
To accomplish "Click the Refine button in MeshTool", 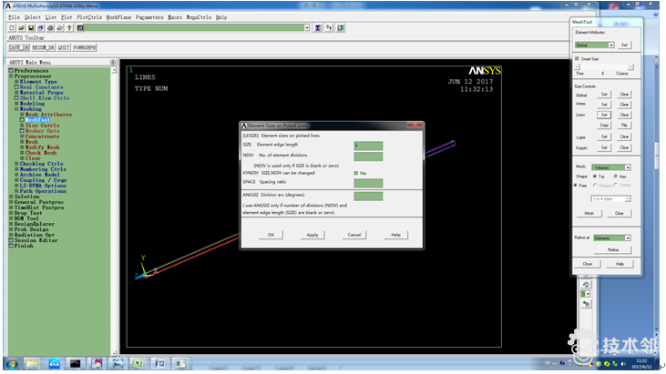I will 613,249.
